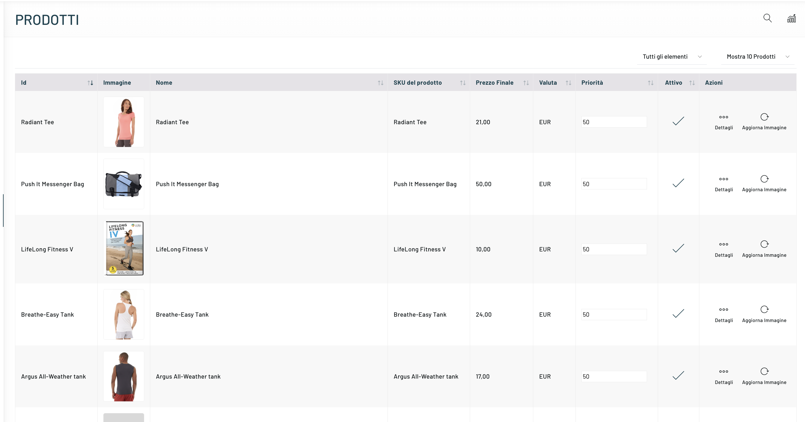805x422 pixels.
Task: Toggle Attivo checkmark for Radiant Tee
Action: point(678,121)
